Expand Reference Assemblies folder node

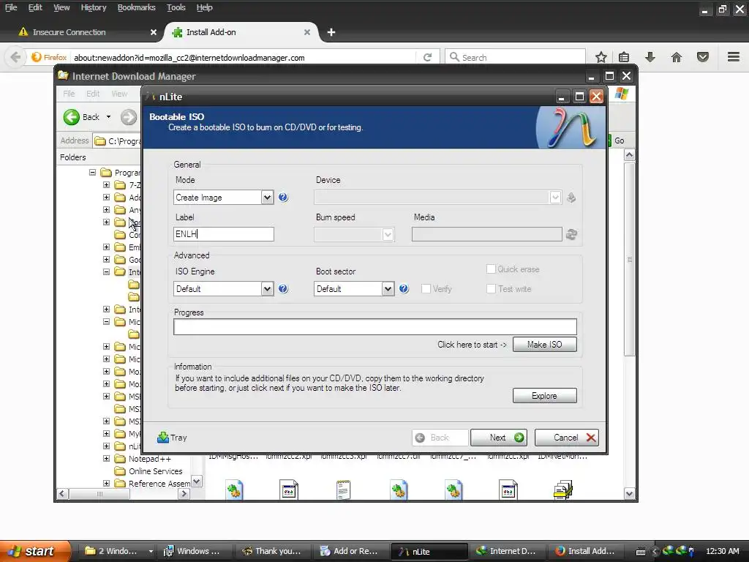point(106,484)
